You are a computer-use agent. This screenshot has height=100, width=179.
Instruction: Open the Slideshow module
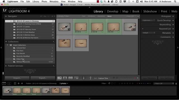click(x=150, y=11)
